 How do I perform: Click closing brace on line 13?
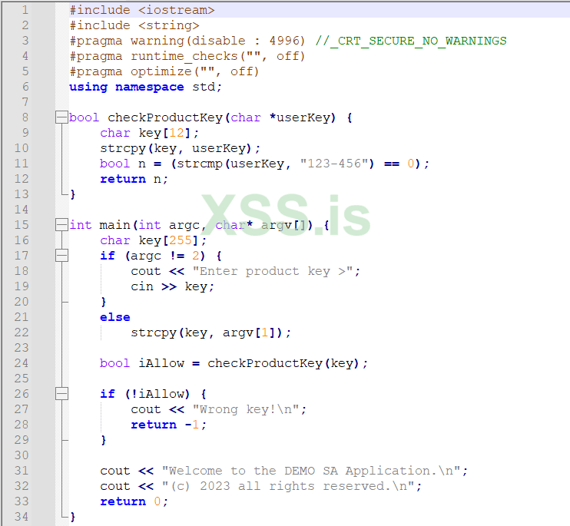[73, 194]
